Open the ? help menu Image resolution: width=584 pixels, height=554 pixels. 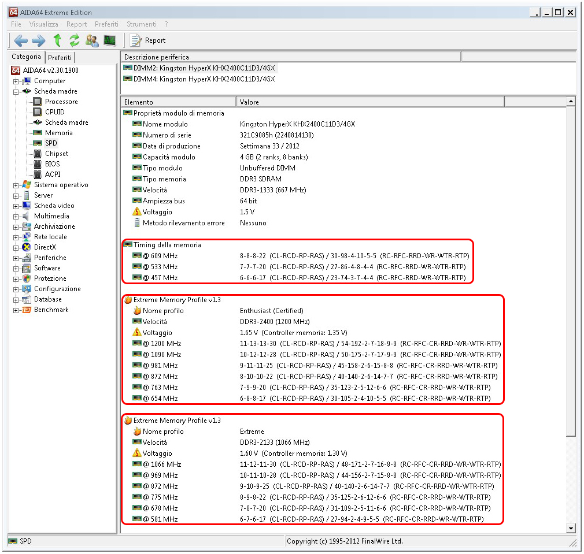(166, 24)
